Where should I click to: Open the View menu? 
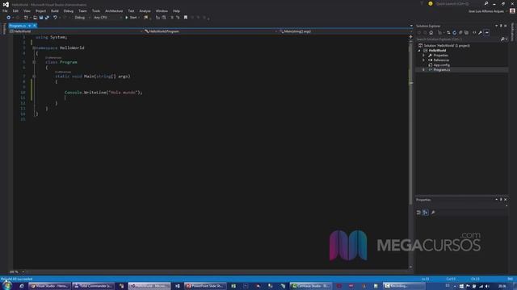point(27,10)
